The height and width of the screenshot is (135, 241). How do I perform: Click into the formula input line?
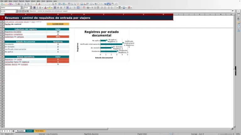(x=130, y=11)
